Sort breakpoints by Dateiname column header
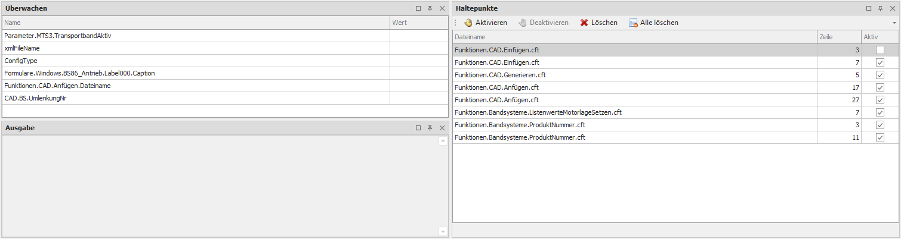The width and height of the screenshot is (901, 239). pyautogui.click(x=634, y=37)
